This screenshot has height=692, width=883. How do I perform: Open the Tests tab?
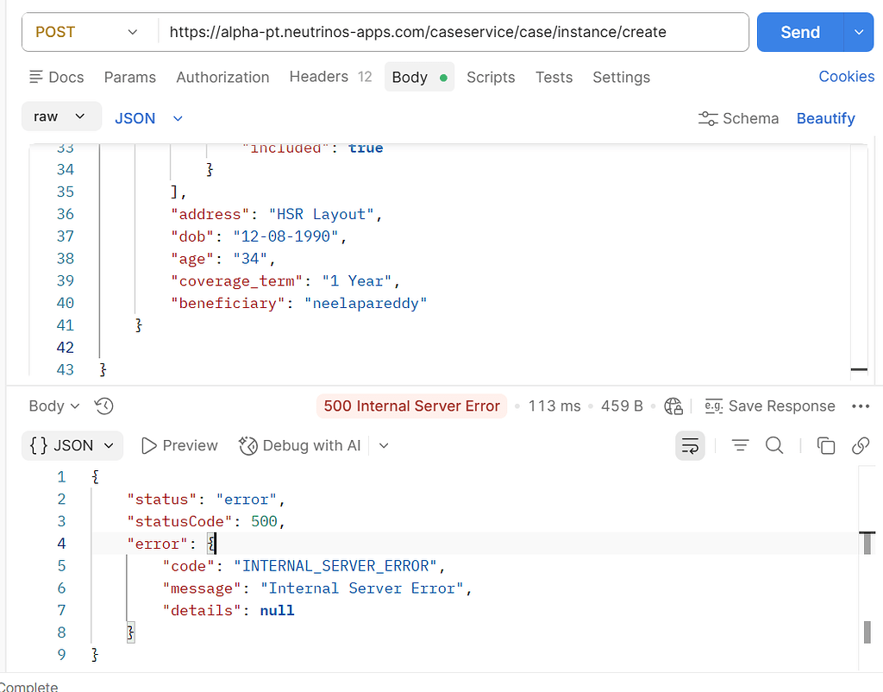[554, 77]
